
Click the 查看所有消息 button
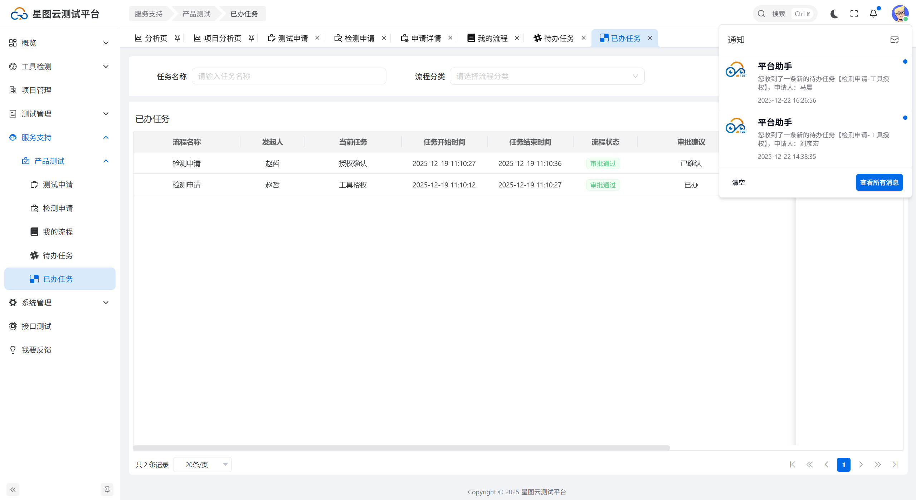click(879, 182)
